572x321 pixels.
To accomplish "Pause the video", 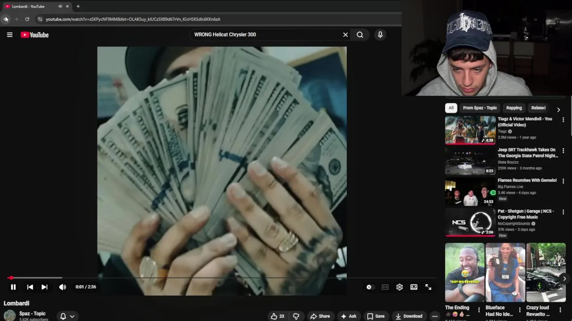I will pos(13,287).
